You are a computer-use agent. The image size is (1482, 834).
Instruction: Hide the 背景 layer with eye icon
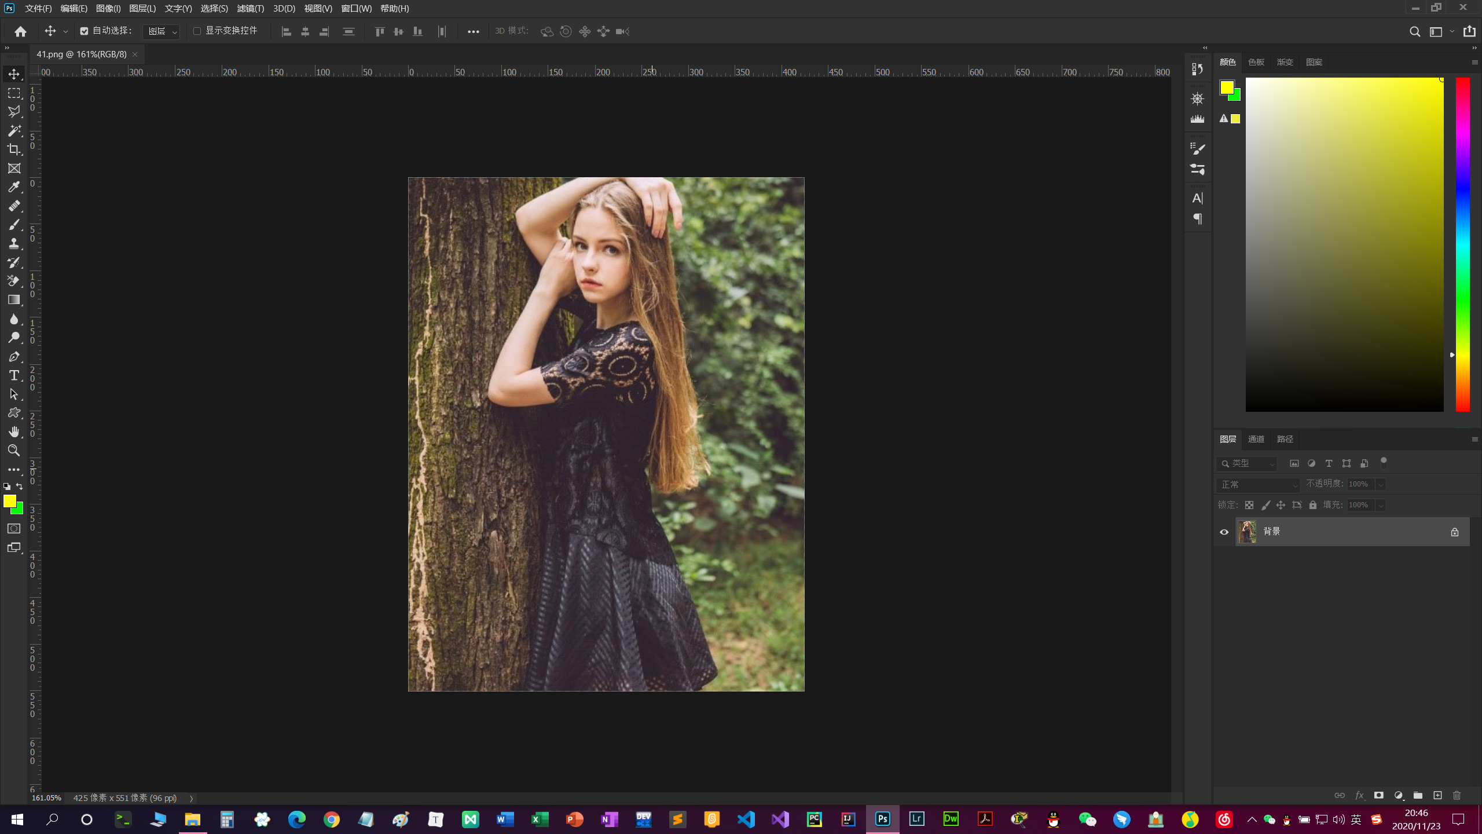[x=1224, y=532]
